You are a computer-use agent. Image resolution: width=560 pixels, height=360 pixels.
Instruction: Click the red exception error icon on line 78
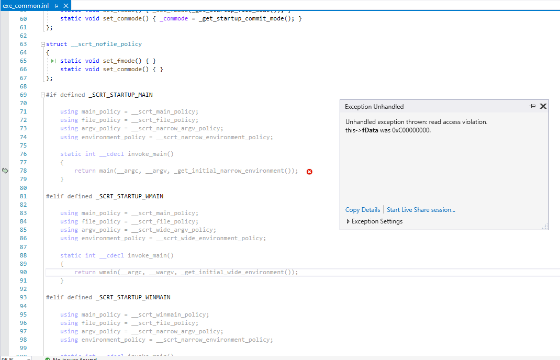click(309, 171)
